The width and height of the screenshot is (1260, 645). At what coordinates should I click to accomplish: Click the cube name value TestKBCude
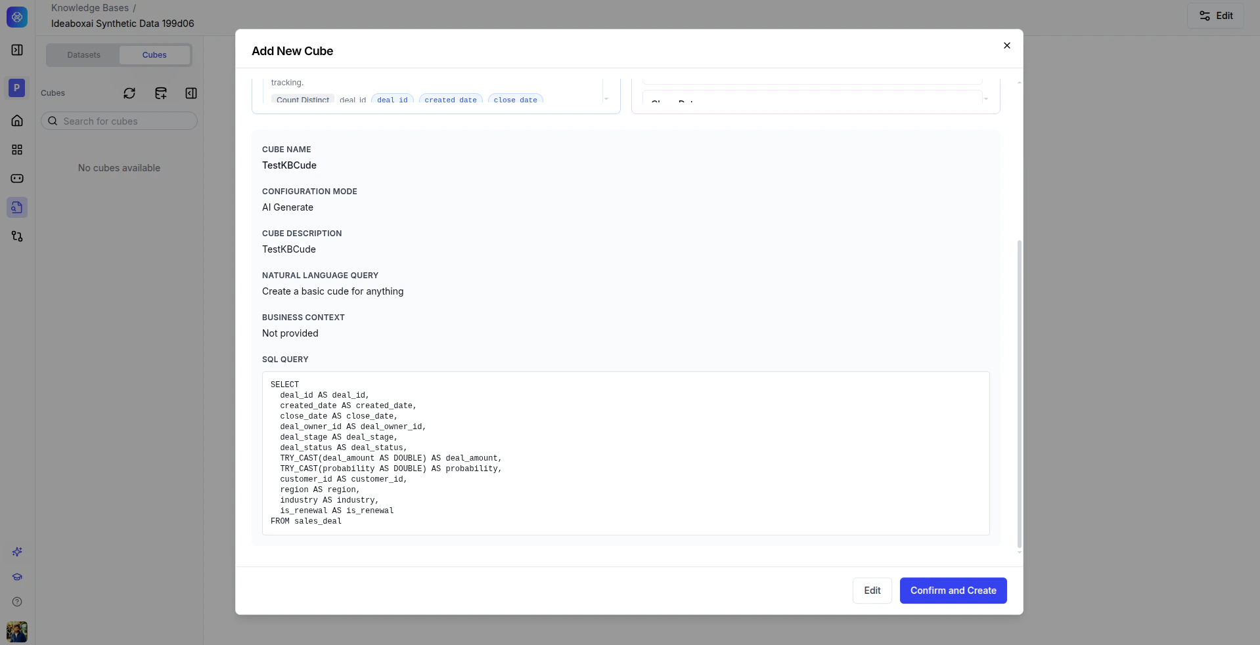[289, 165]
